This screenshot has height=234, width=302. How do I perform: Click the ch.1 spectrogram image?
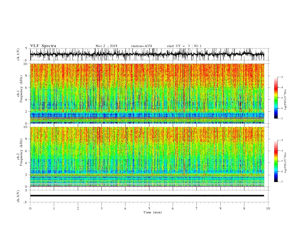(x=147, y=93)
